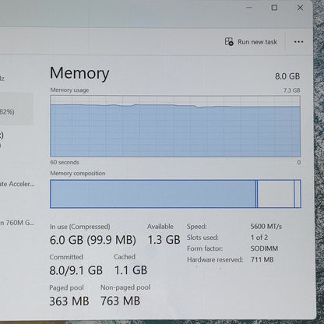The width and height of the screenshot is (324, 324).
Task: Click the Slots used: label
Action: 202,238
